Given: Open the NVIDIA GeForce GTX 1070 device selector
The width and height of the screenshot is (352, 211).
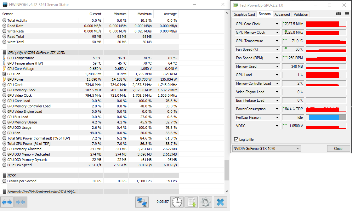Looking at the screenshot, I should point(266,149).
